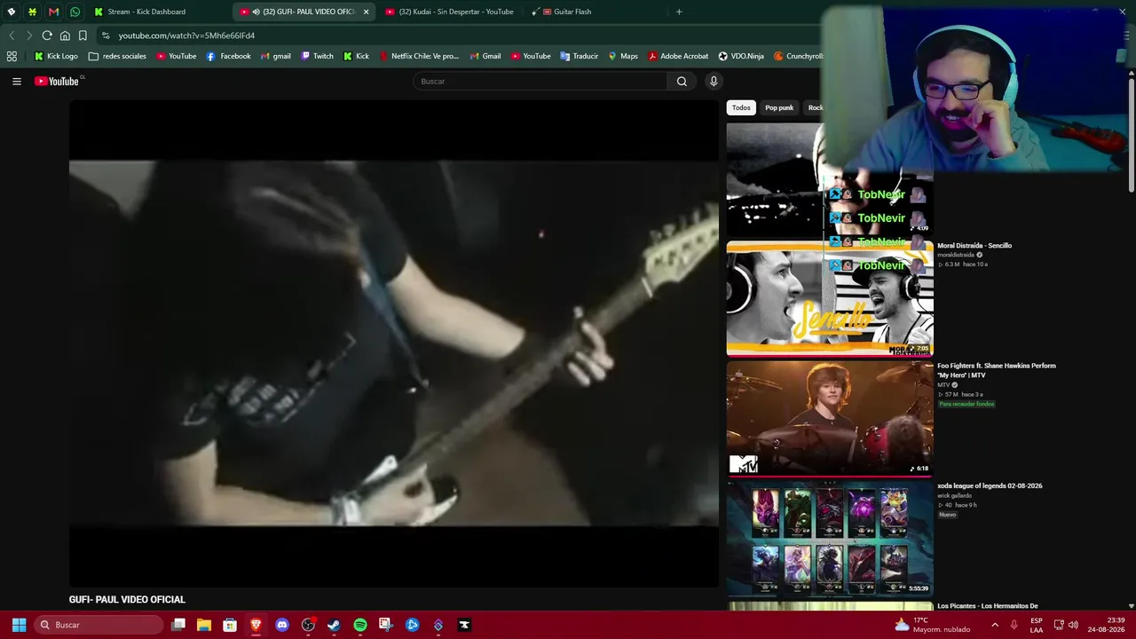
Task: Open the Moral Distraída Sencillo thumbnail
Action: (830, 298)
